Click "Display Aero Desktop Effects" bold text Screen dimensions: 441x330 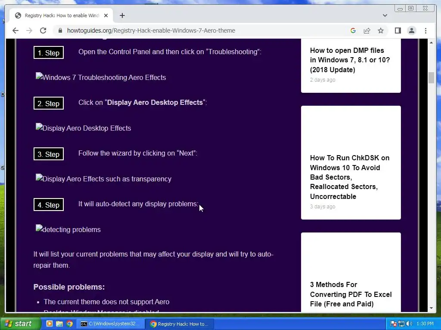coord(155,102)
